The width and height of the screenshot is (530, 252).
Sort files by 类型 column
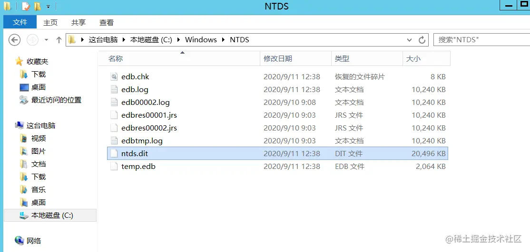[x=367, y=59]
